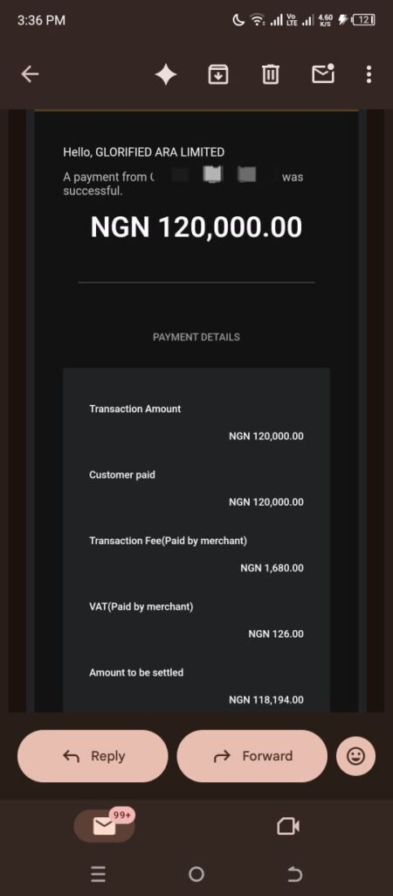The image size is (393, 896).
Task: Tap the back arrow to leave email
Action: click(30, 73)
